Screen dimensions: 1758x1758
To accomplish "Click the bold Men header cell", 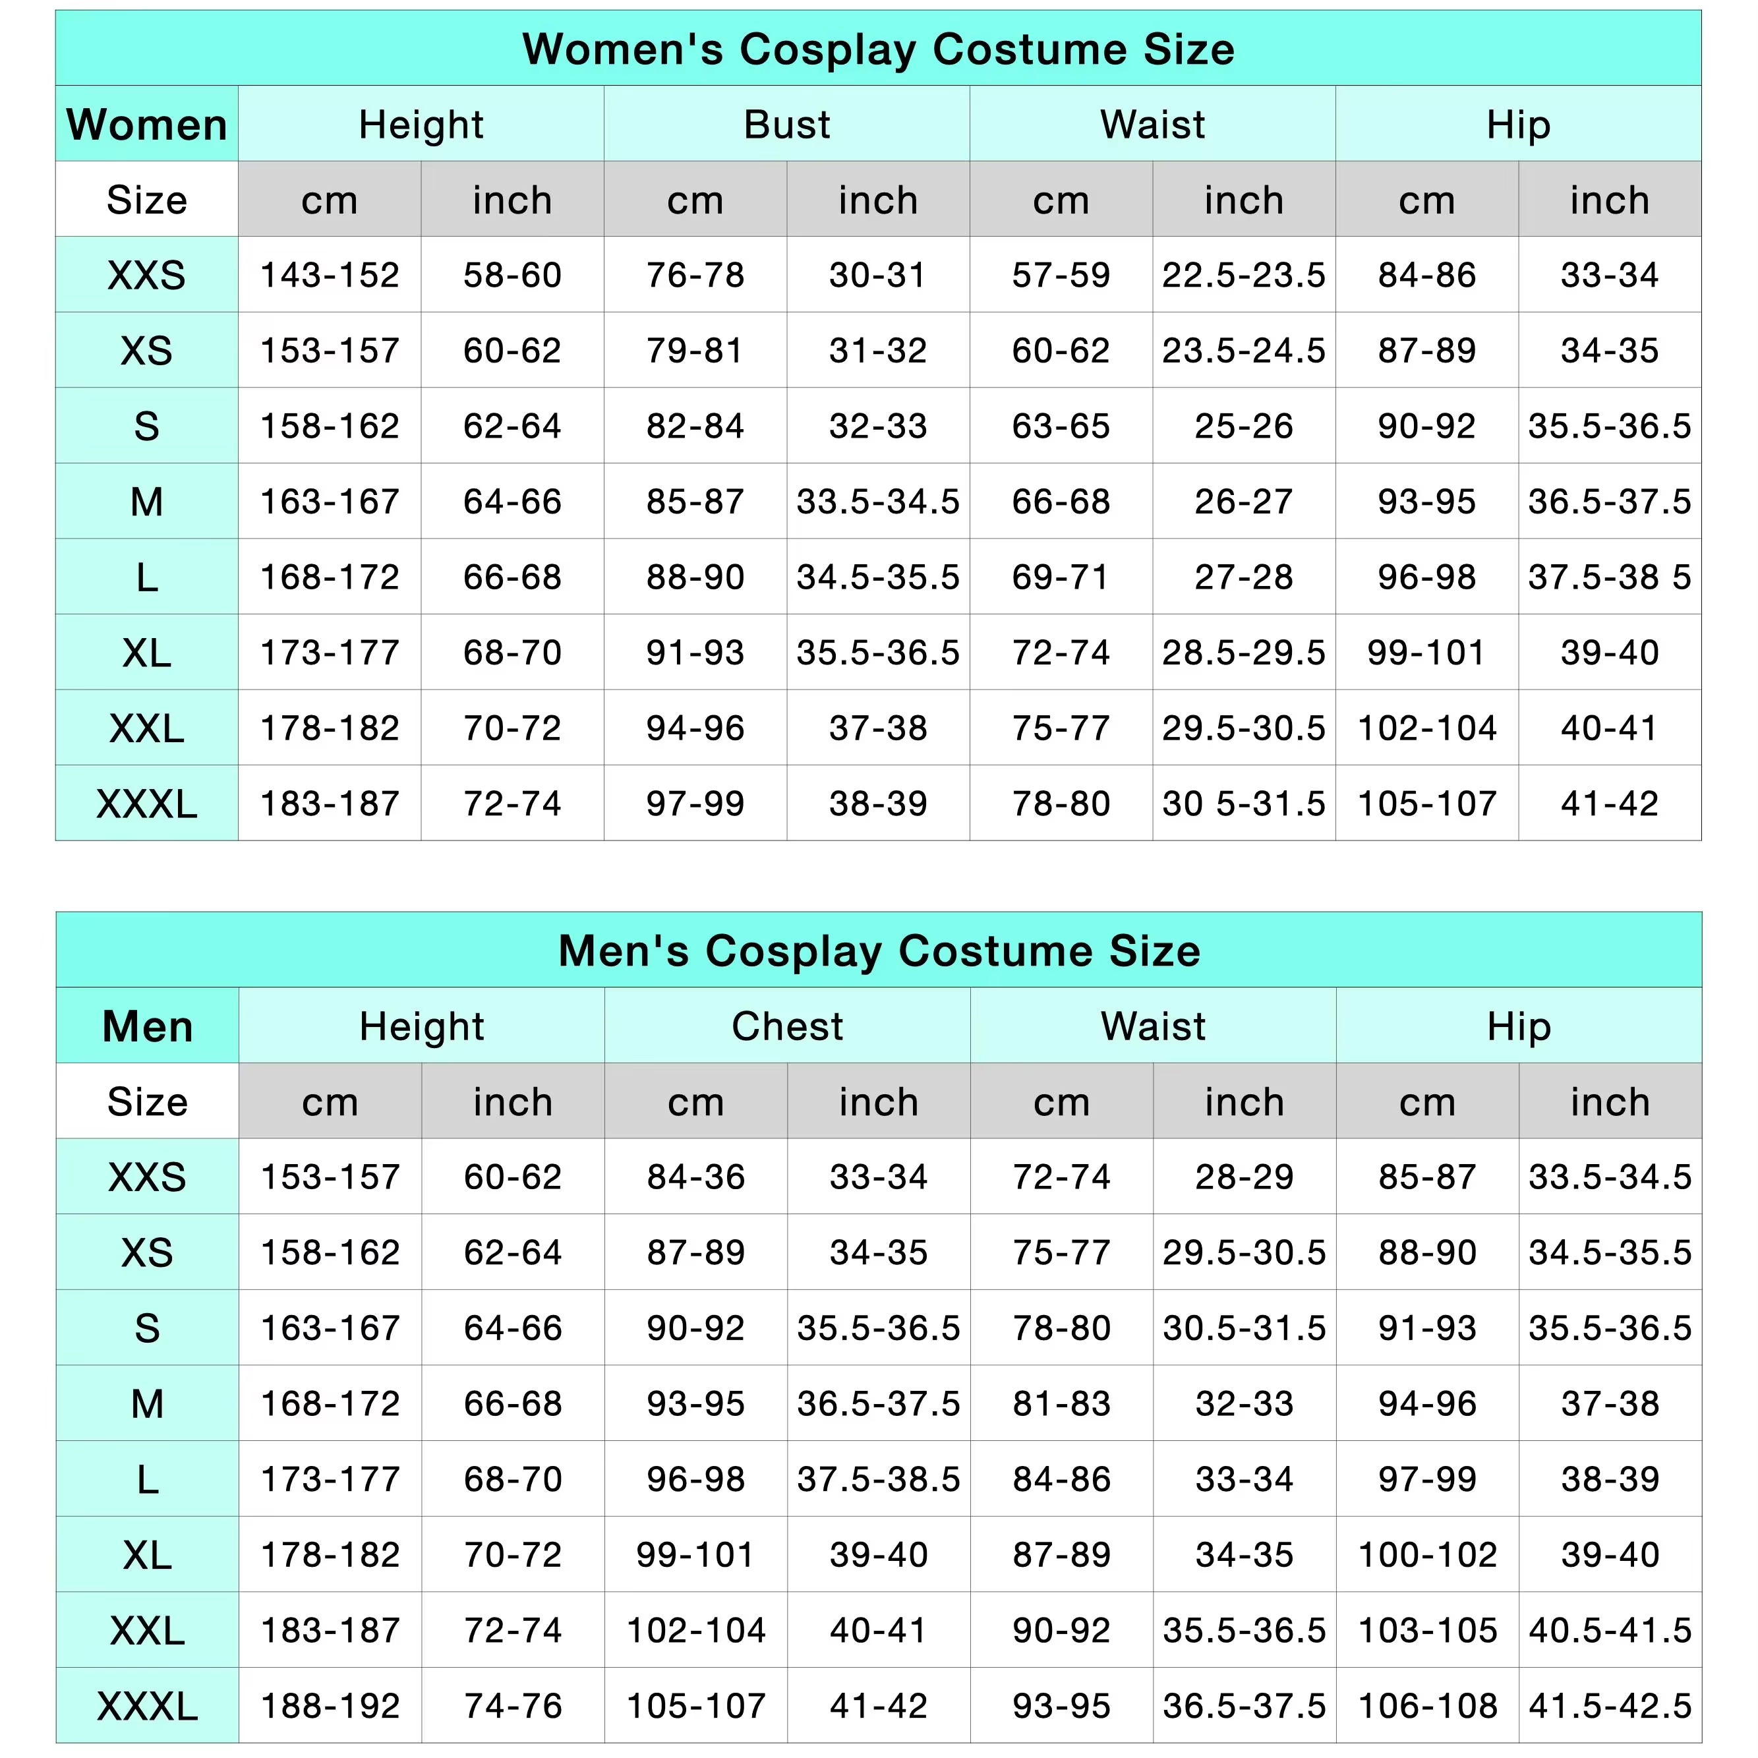I will pos(148,1026).
